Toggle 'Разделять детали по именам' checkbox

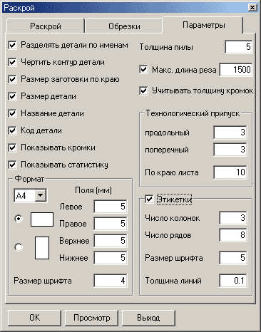(12, 45)
